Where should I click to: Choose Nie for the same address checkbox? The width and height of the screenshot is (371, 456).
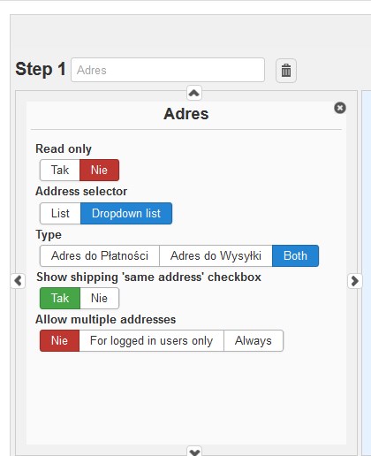[x=100, y=298]
